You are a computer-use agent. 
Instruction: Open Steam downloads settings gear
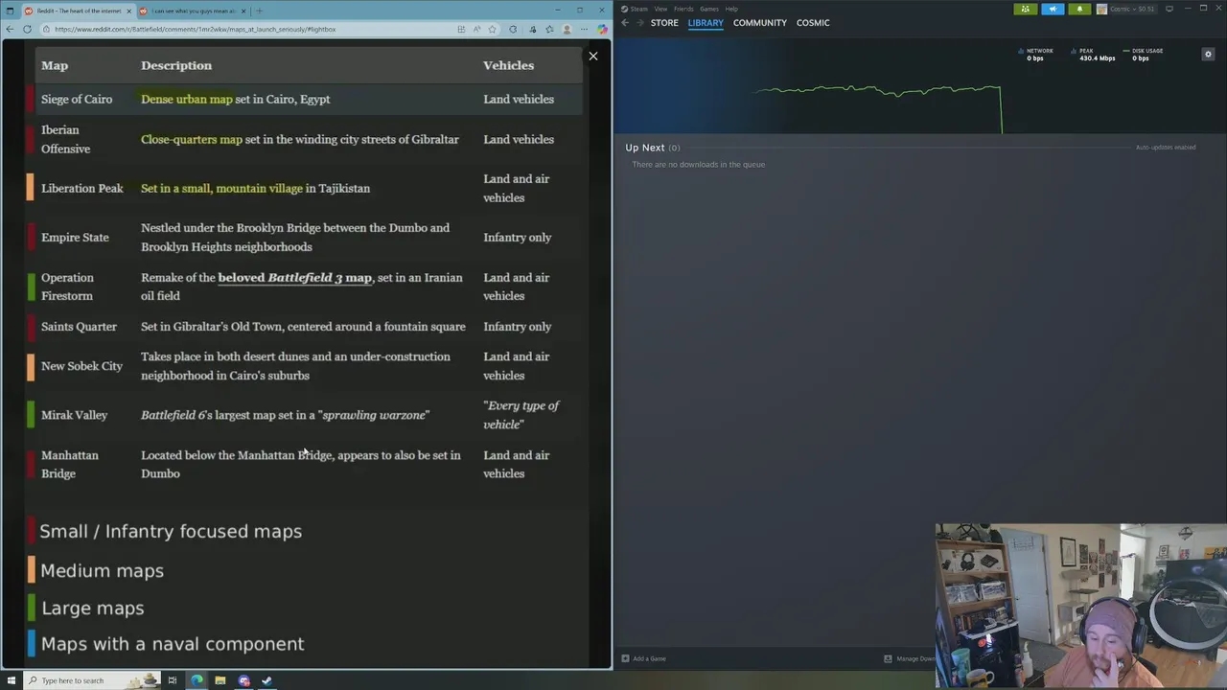1208,55
